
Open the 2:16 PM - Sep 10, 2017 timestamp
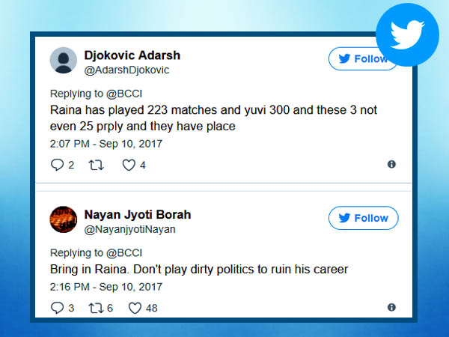[106, 287]
